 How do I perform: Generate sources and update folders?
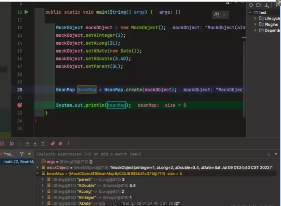259,5
